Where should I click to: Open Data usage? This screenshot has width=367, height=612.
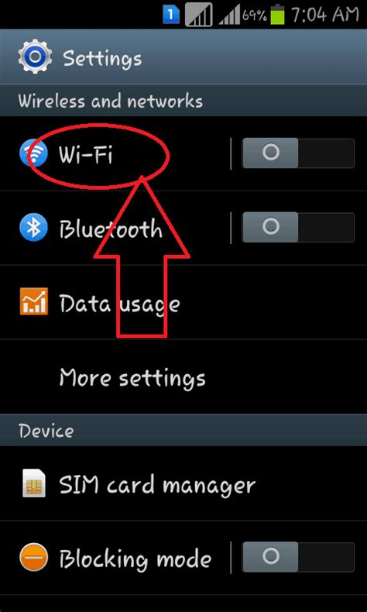[x=183, y=302]
